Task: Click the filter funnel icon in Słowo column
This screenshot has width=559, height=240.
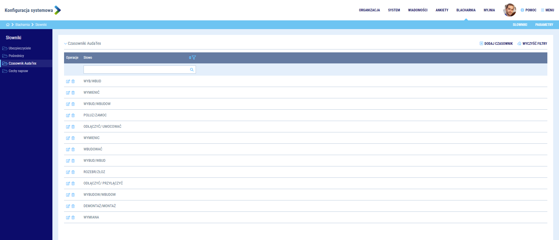Action: coord(194,58)
